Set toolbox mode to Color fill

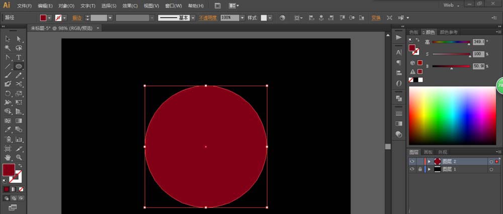tap(6, 189)
